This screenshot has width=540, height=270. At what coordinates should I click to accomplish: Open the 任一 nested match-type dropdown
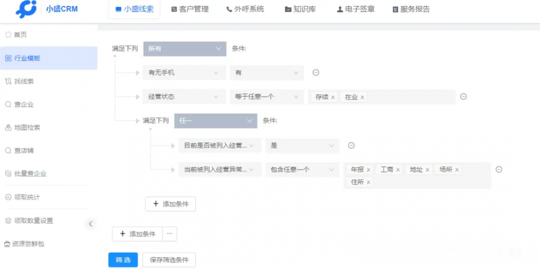pyautogui.click(x=215, y=121)
